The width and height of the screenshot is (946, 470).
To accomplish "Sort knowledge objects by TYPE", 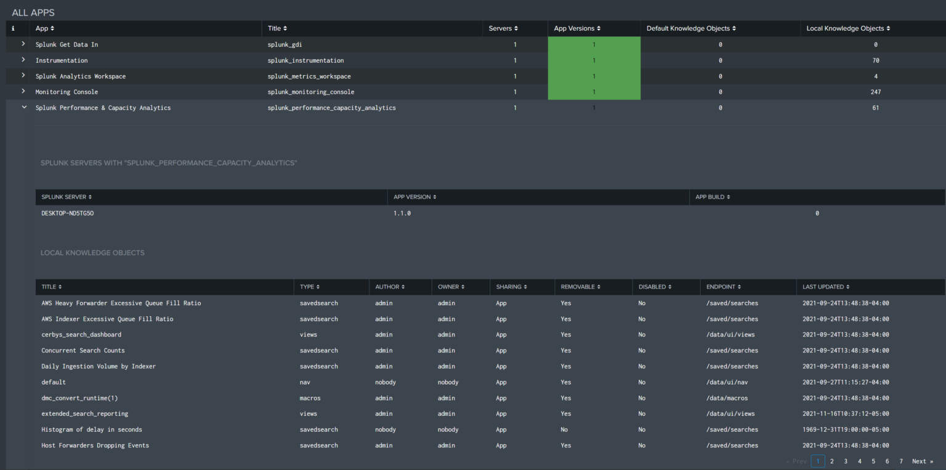I will tap(310, 287).
